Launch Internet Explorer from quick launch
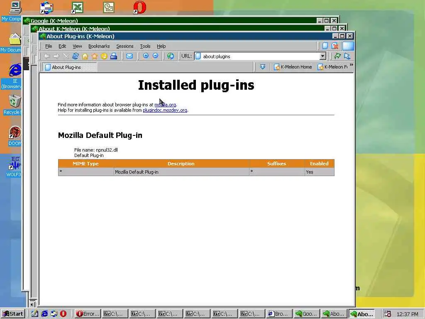Viewport: 425px width, 319px height. point(44,314)
